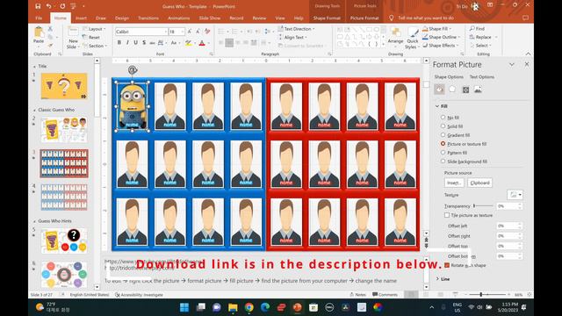Open the font name Calibri dropdown

click(165, 32)
